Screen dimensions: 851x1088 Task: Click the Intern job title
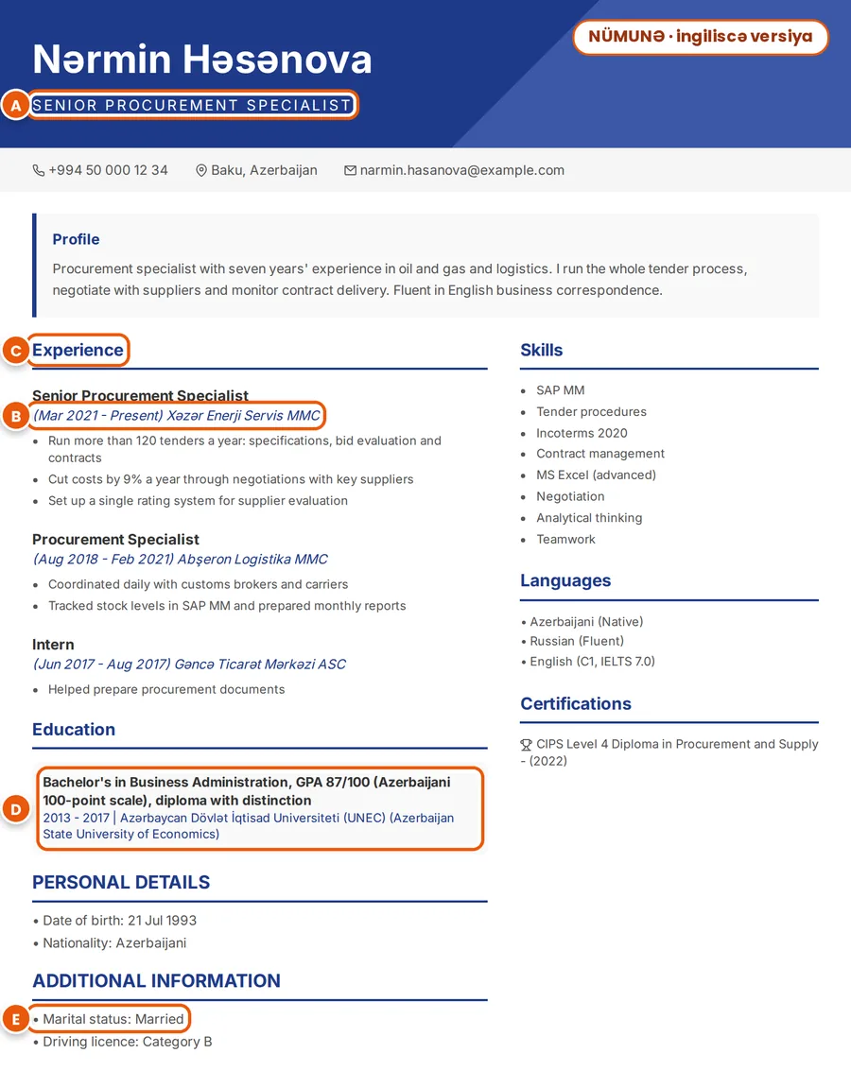click(53, 645)
